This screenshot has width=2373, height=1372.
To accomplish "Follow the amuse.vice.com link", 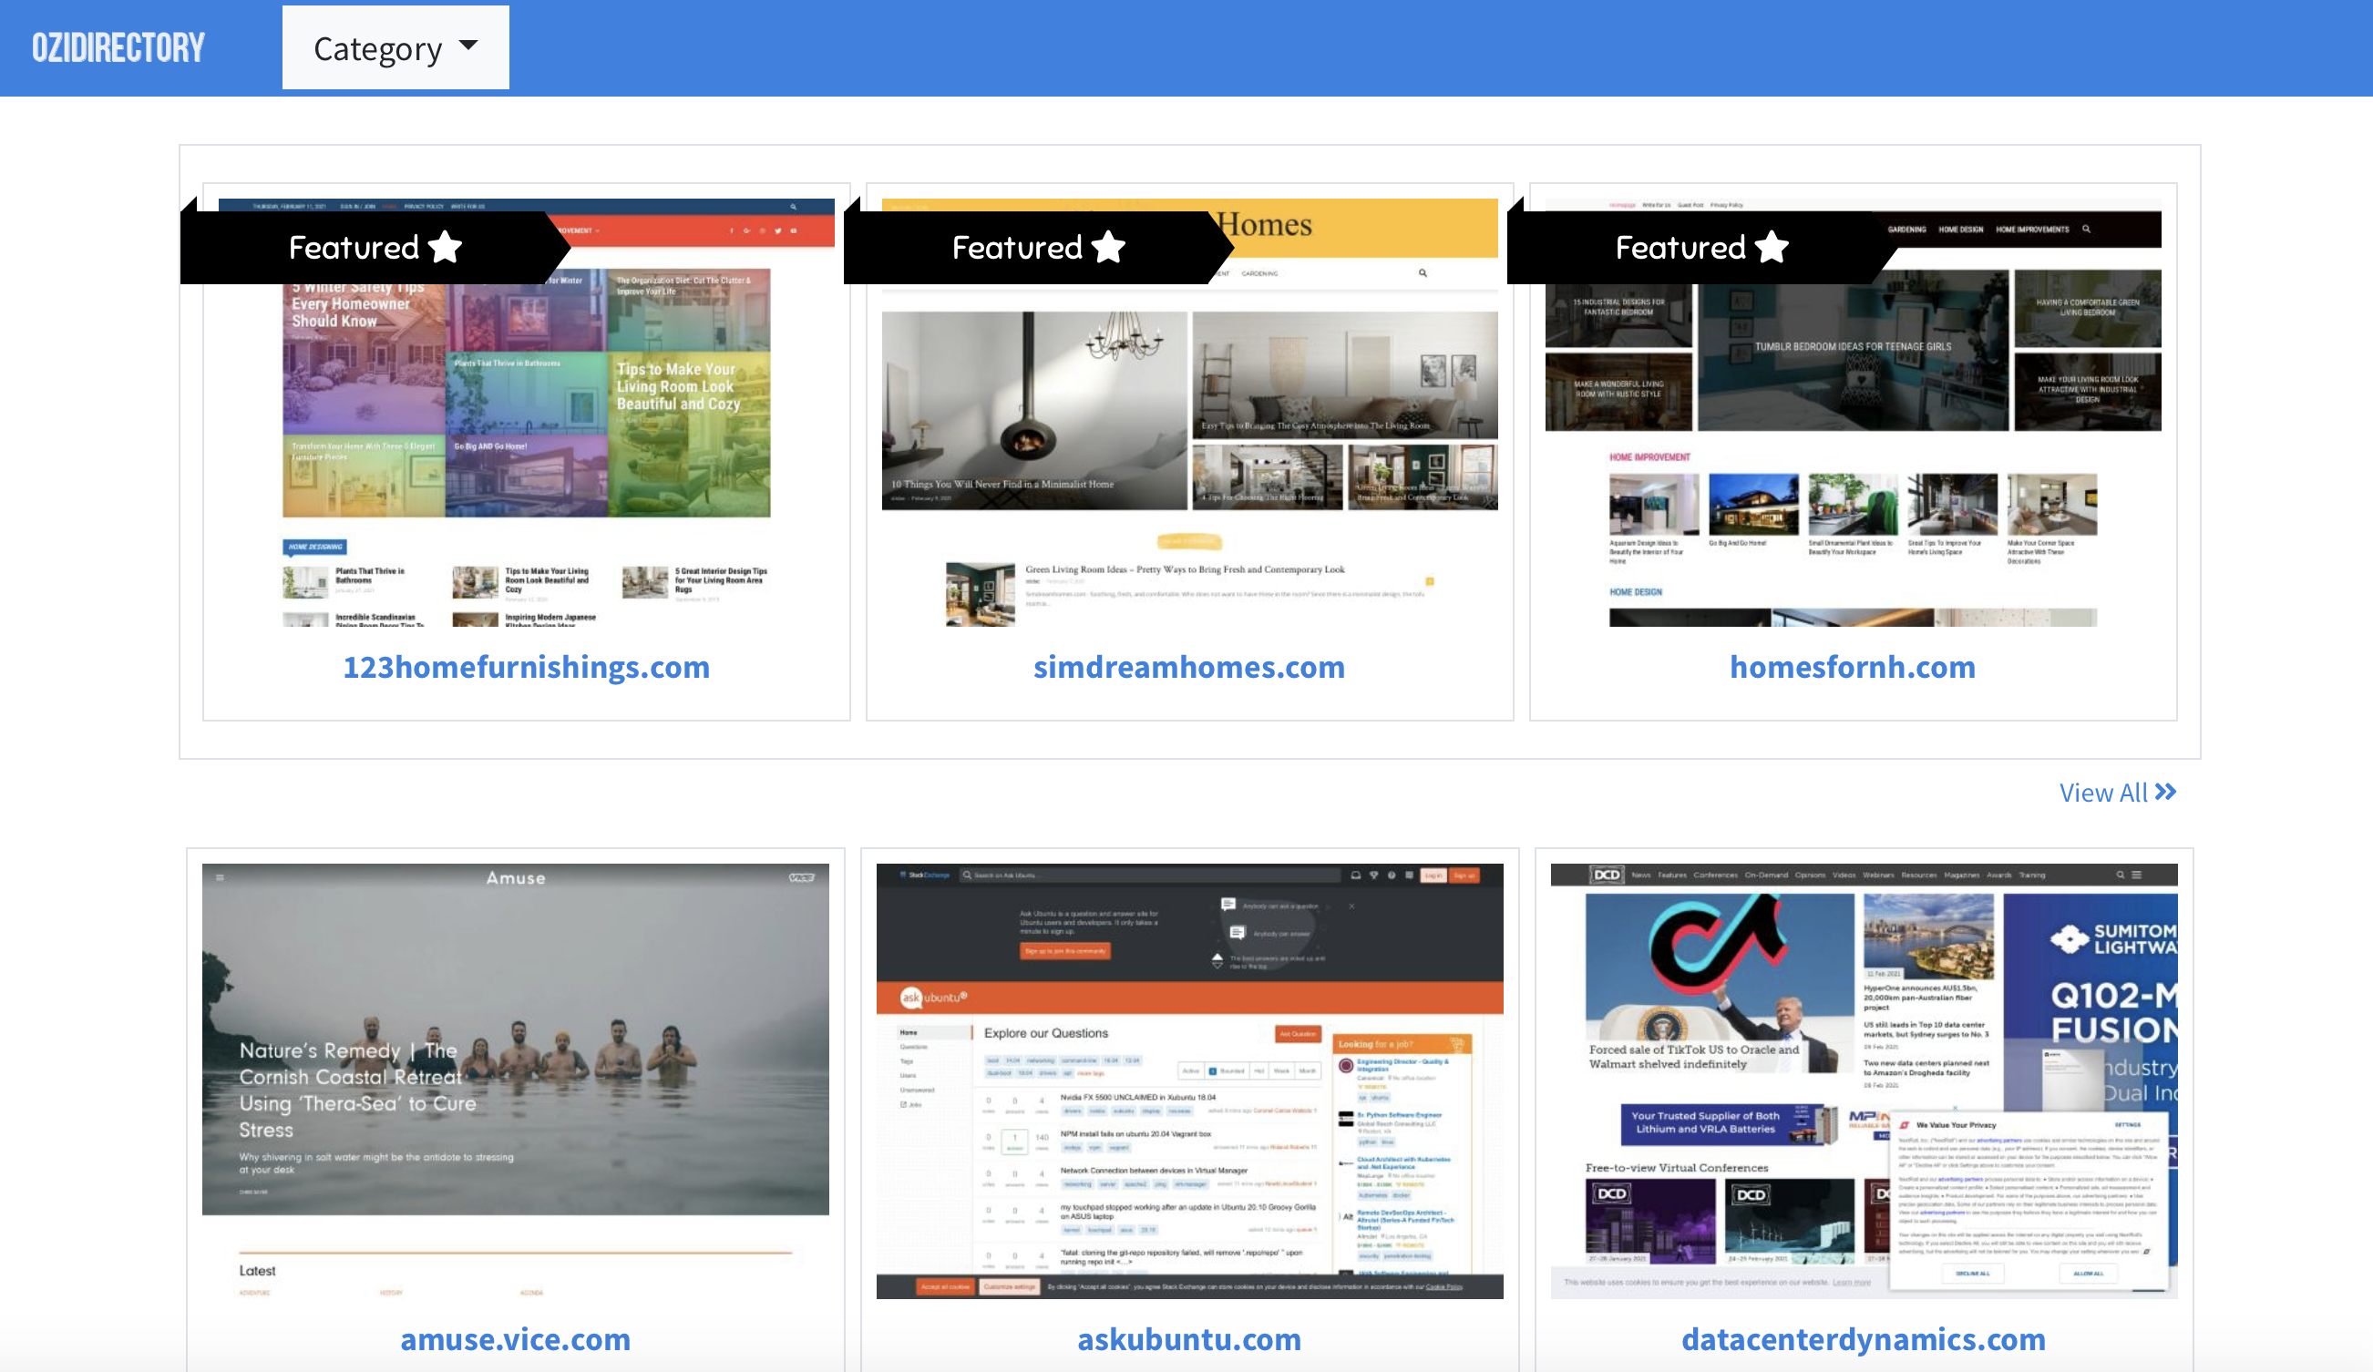I will pos(516,1339).
